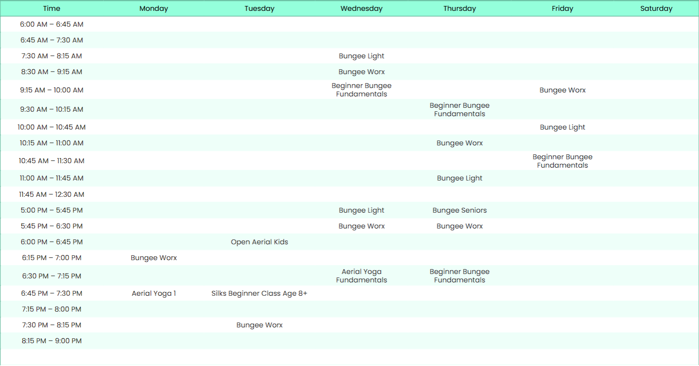Click the Aerial Yoga 1 class
The height and width of the screenshot is (366, 699).
(x=154, y=293)
